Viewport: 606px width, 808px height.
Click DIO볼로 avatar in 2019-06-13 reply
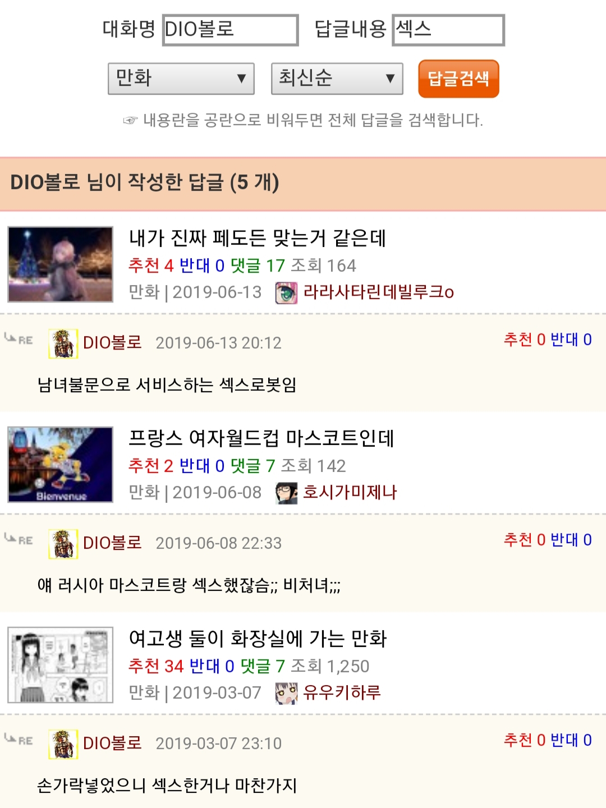click(x=63, y=343)
